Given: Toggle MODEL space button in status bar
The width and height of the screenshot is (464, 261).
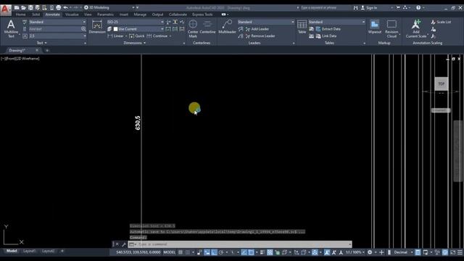Looking at the screenshot, I should tap(169, 252).
